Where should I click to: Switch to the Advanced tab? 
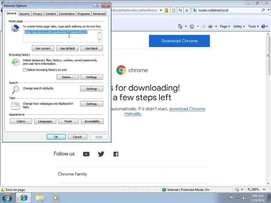pos(99,14)
